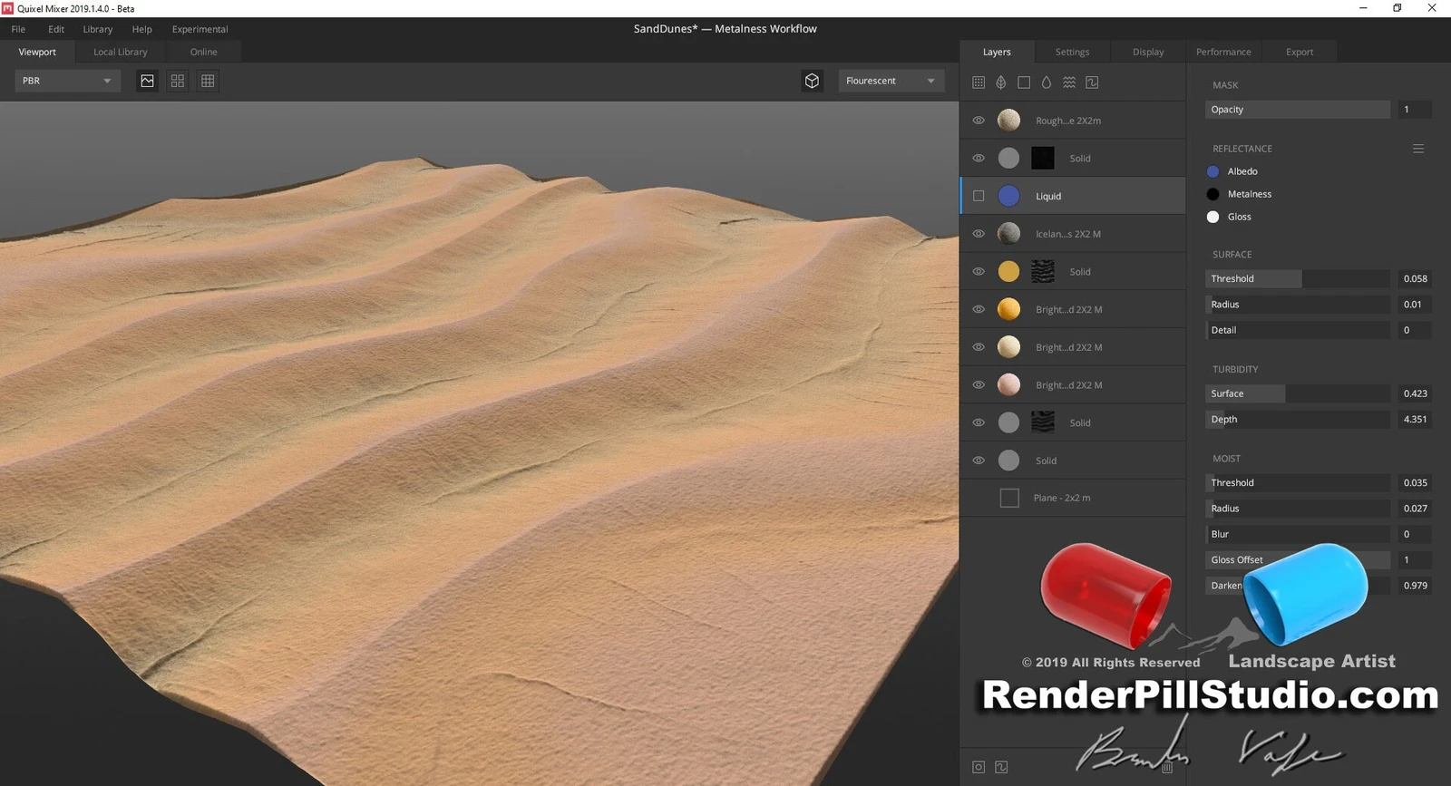The height and width of the screenshot is (786, 1451).
Task: Open the Experimental menu
Action: click(200, 29)
